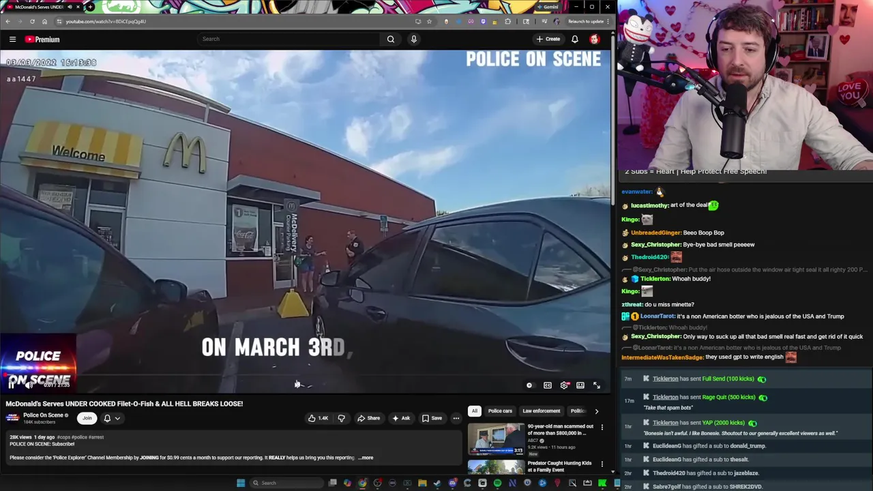Select the McDonald's Serves UNDER browser tab
The height and width of the screenshot is (491, 873).
[39, 7]
